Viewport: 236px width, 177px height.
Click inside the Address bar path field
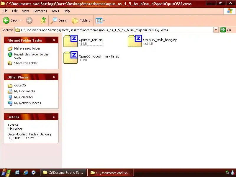pos(114,30)
